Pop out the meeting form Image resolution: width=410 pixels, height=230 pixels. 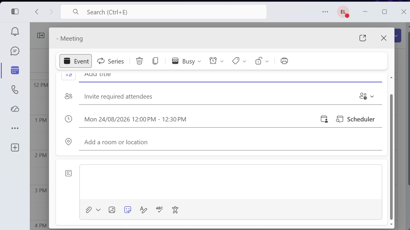[362, 38]
